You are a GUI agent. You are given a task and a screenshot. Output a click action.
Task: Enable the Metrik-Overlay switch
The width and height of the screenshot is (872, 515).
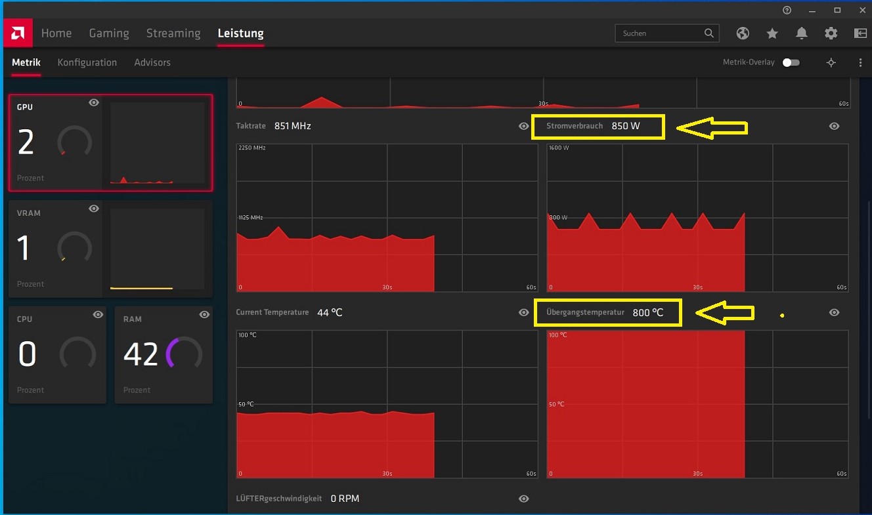tap(791, 62)
